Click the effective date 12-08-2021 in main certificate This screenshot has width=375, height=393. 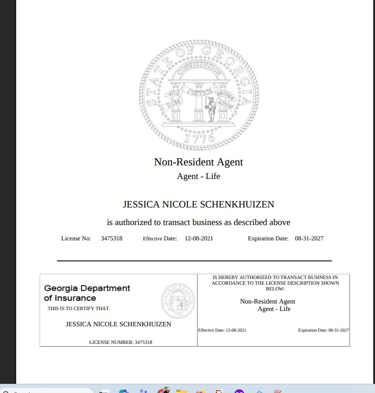click(x=199, y=238)
